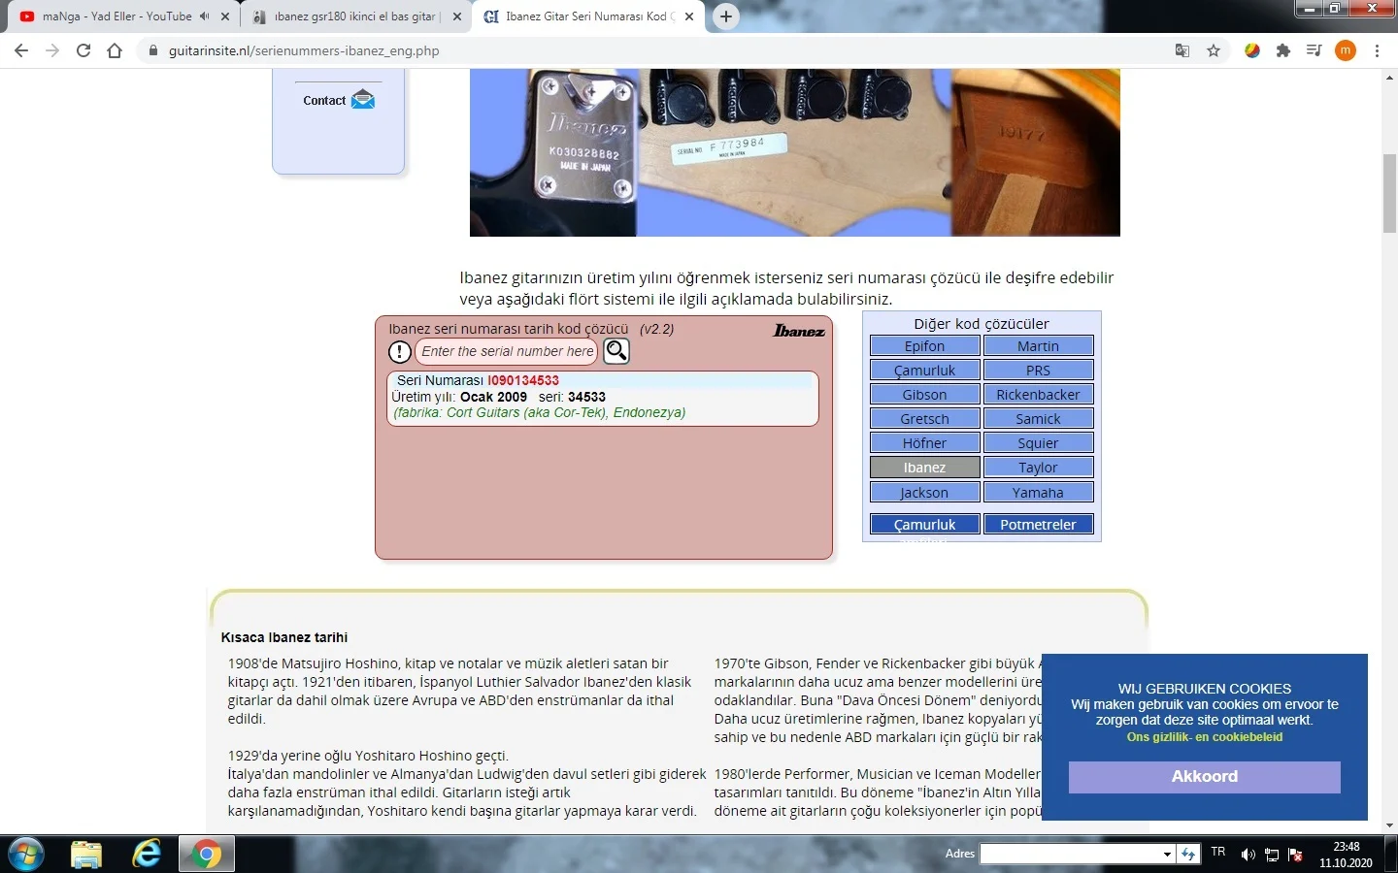Switch to the maNga - Yad Eller YouTube tab
The height and width of the screenshot is (873, 1398).
[x=116, y=16]
